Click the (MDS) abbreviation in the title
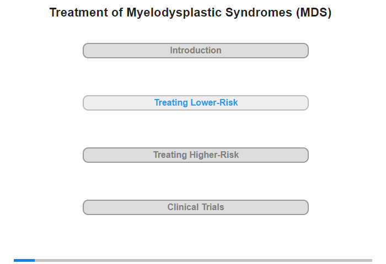386x264 pixels. point(314,13)
